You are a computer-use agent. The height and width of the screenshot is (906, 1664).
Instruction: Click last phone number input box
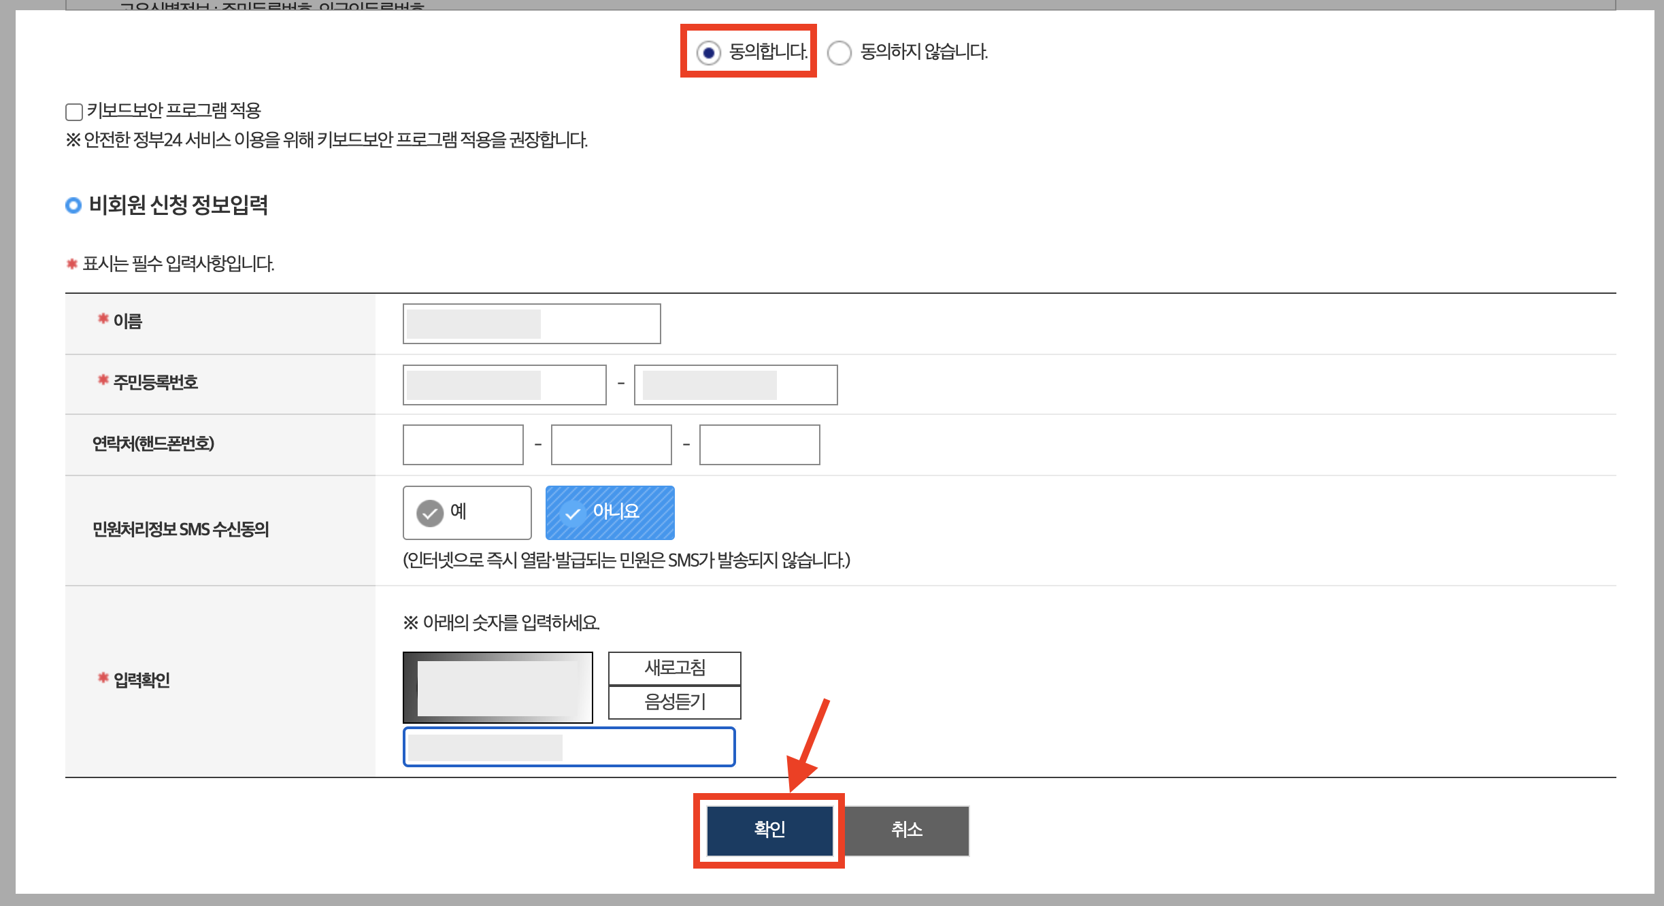pos(759,445)
